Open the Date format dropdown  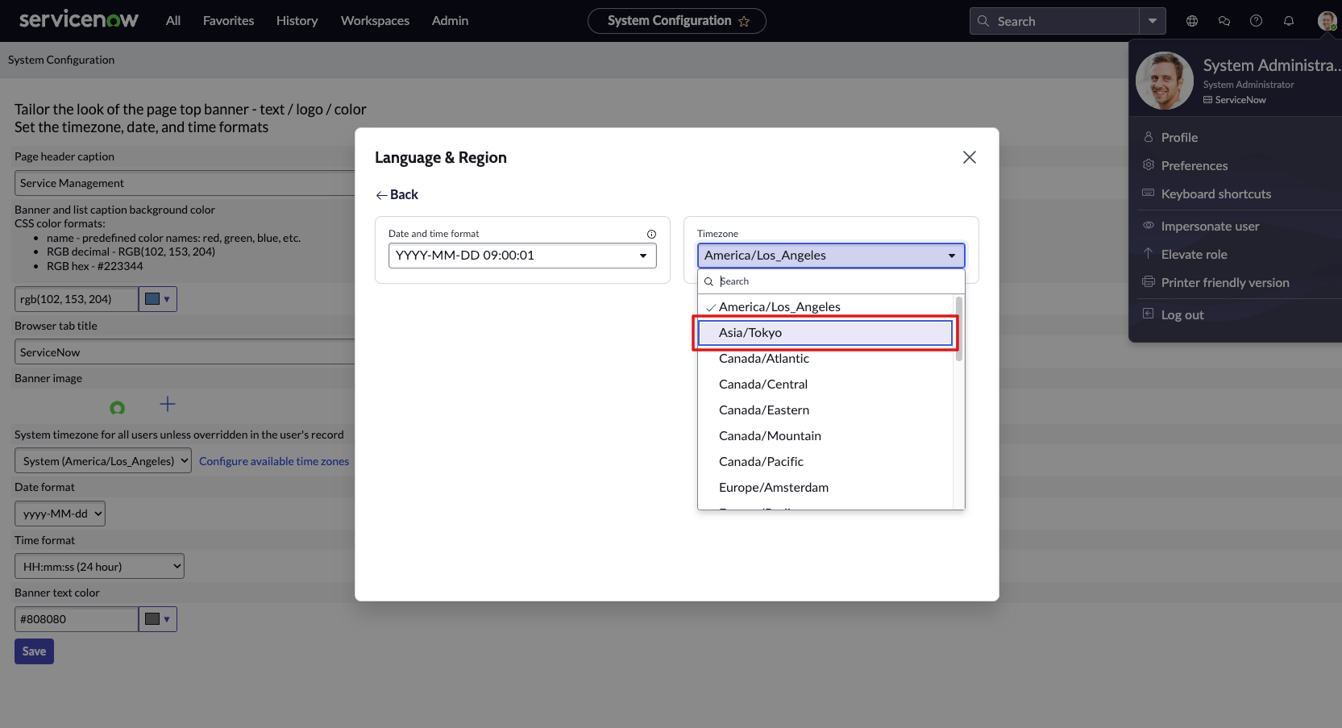[59, 513]
